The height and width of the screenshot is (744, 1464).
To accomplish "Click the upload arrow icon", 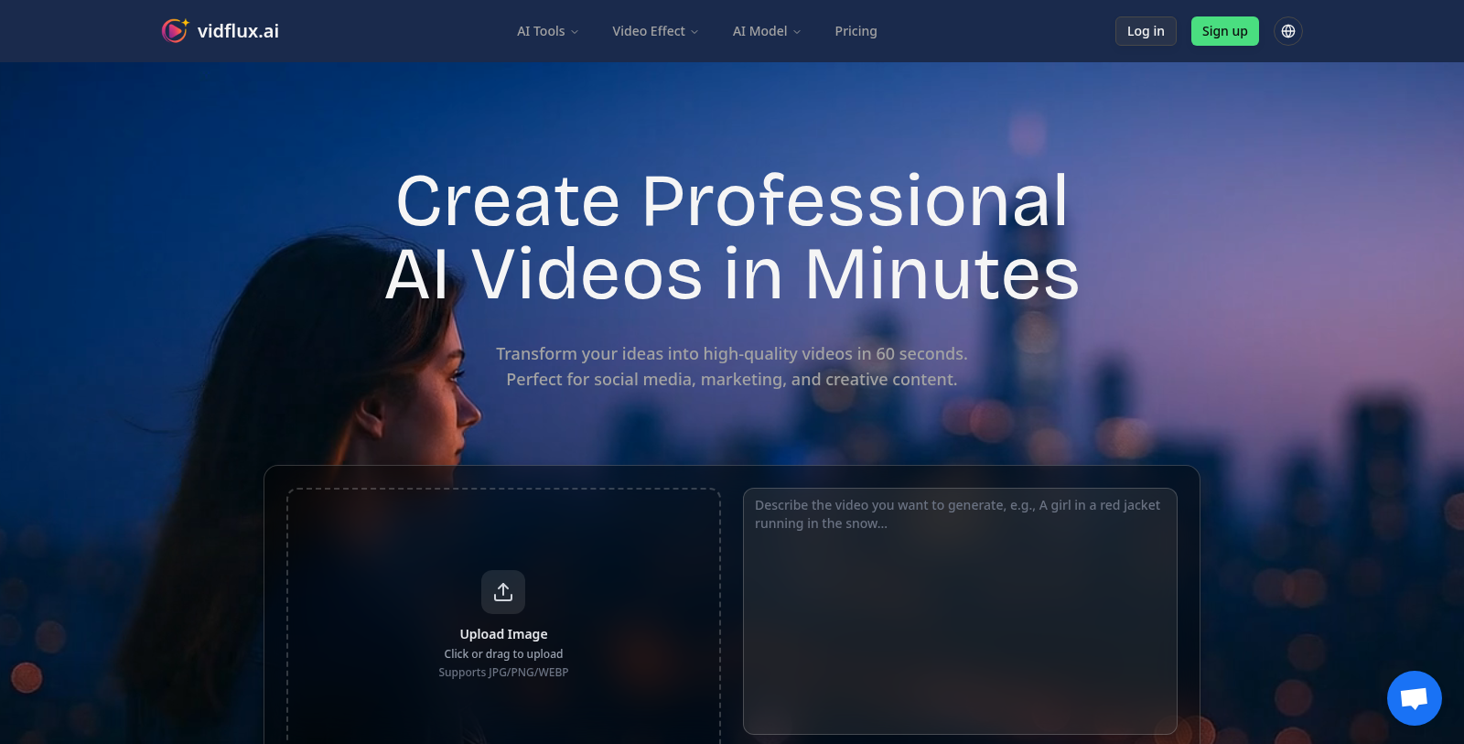I will point(503,592).
